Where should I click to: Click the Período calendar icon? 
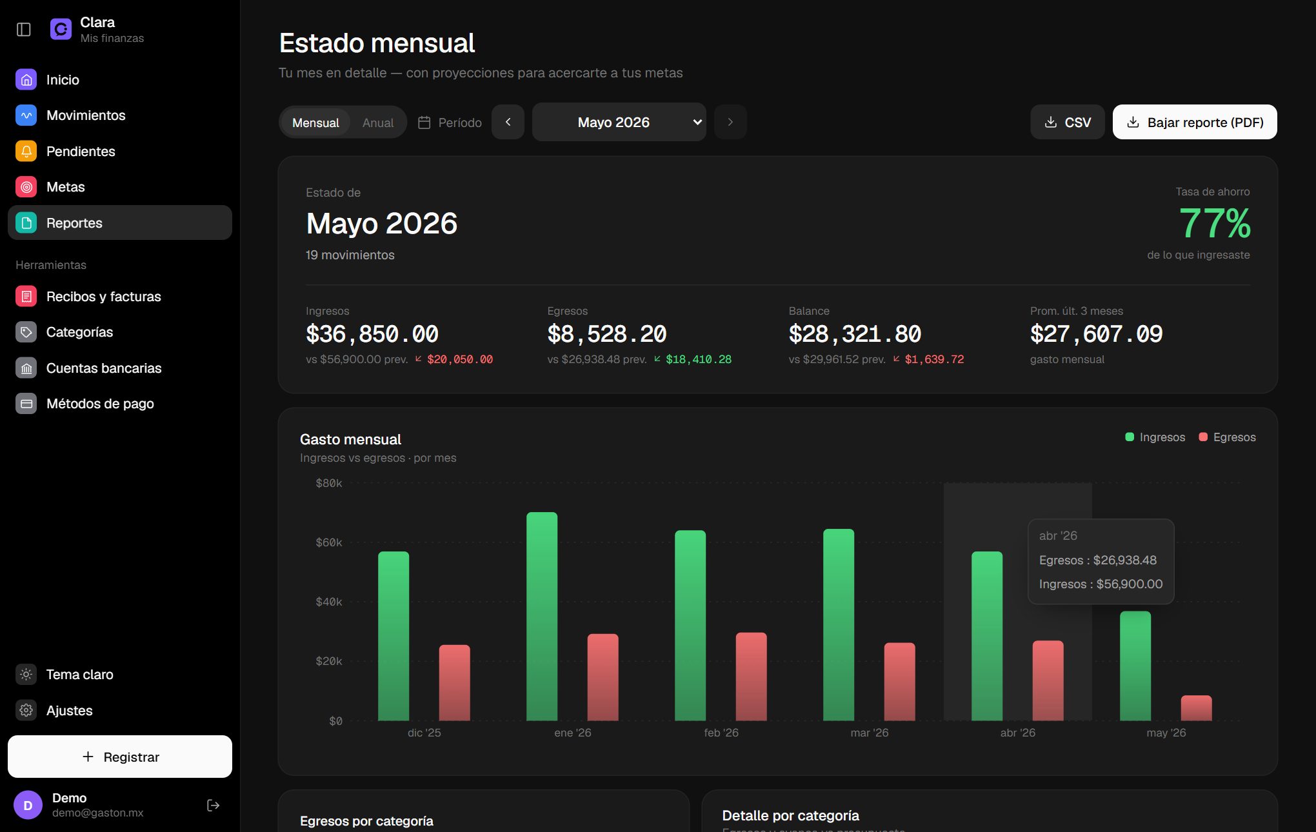pyautogui.click(x=424, y=123)
